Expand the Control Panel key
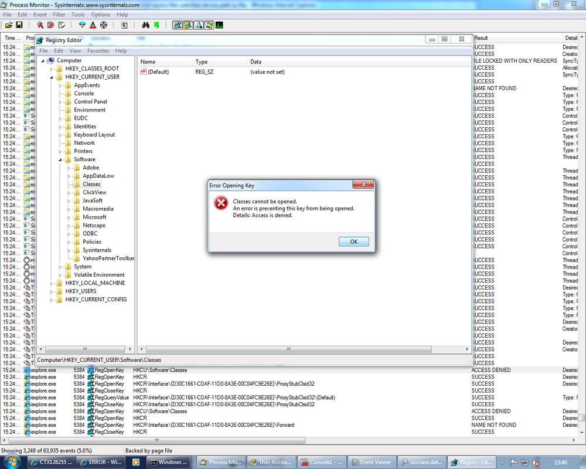 tap(60, 102)
